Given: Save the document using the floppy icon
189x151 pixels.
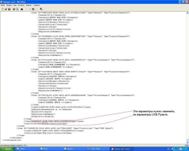Looking at the screenshot, I should [x=9, y=9].
